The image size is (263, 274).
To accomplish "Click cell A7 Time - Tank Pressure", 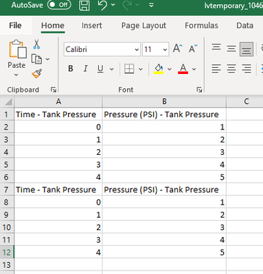I will point(58,190).
